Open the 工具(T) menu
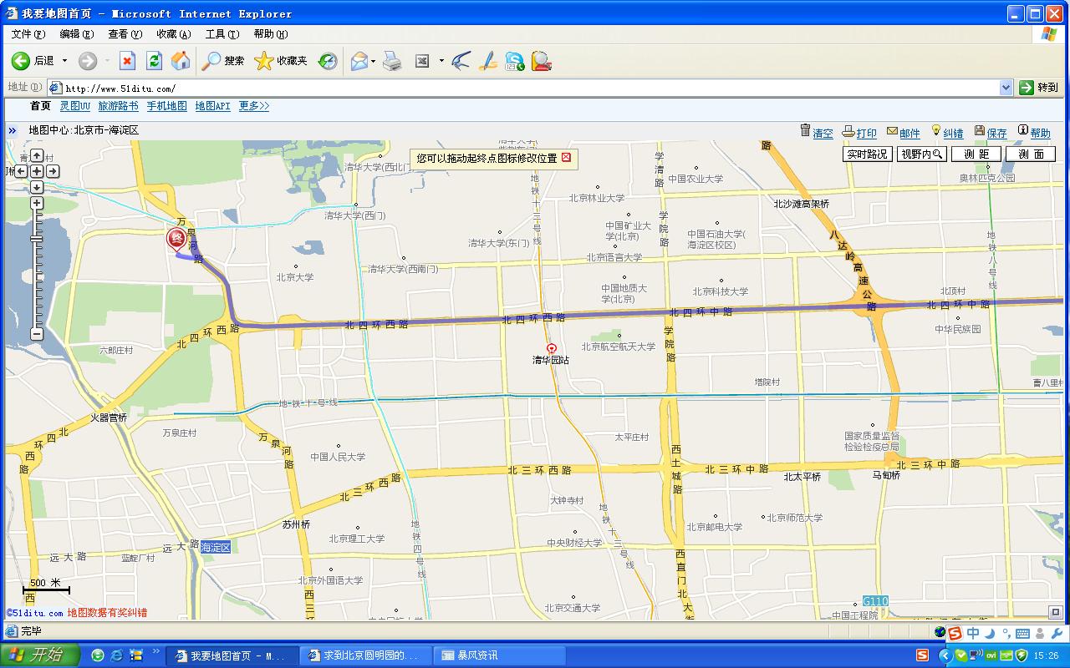This screenshot has height=668, width=1070. tap(222, 34)
